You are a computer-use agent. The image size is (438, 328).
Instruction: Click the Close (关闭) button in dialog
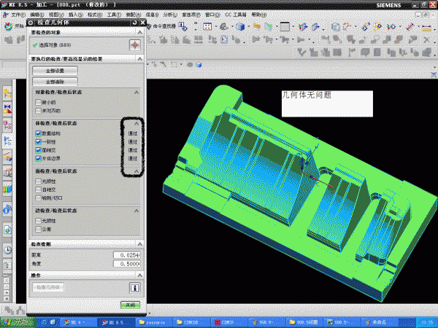coord(128,305)
